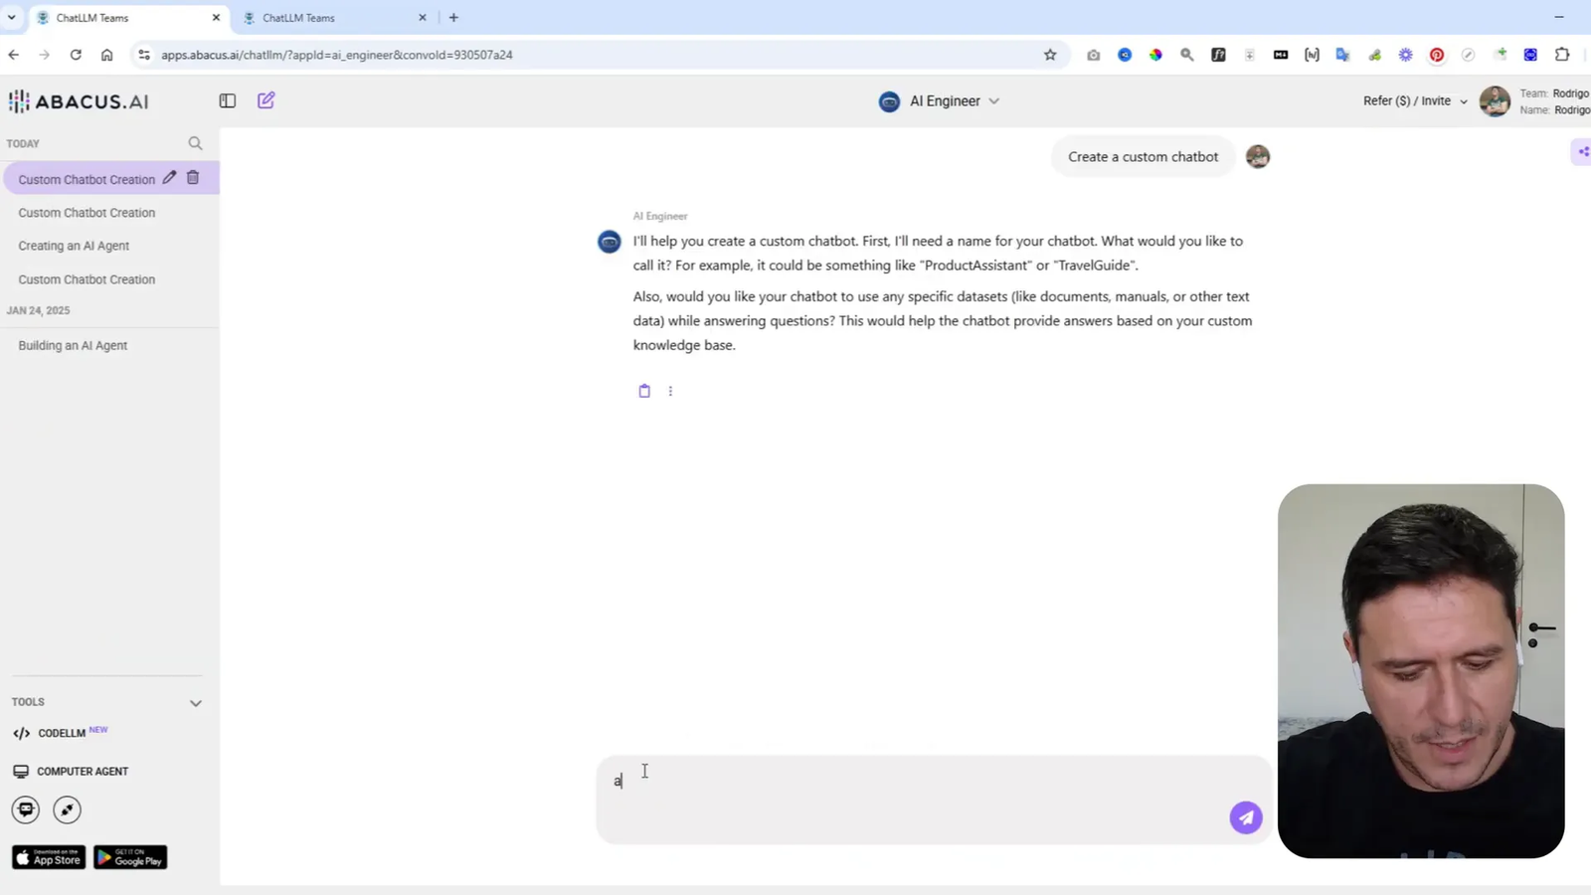Image resolution: width=1591 pixels, height=895 pixels.
Task: Click the send message arrow icon
Action: click(1245, 816)
